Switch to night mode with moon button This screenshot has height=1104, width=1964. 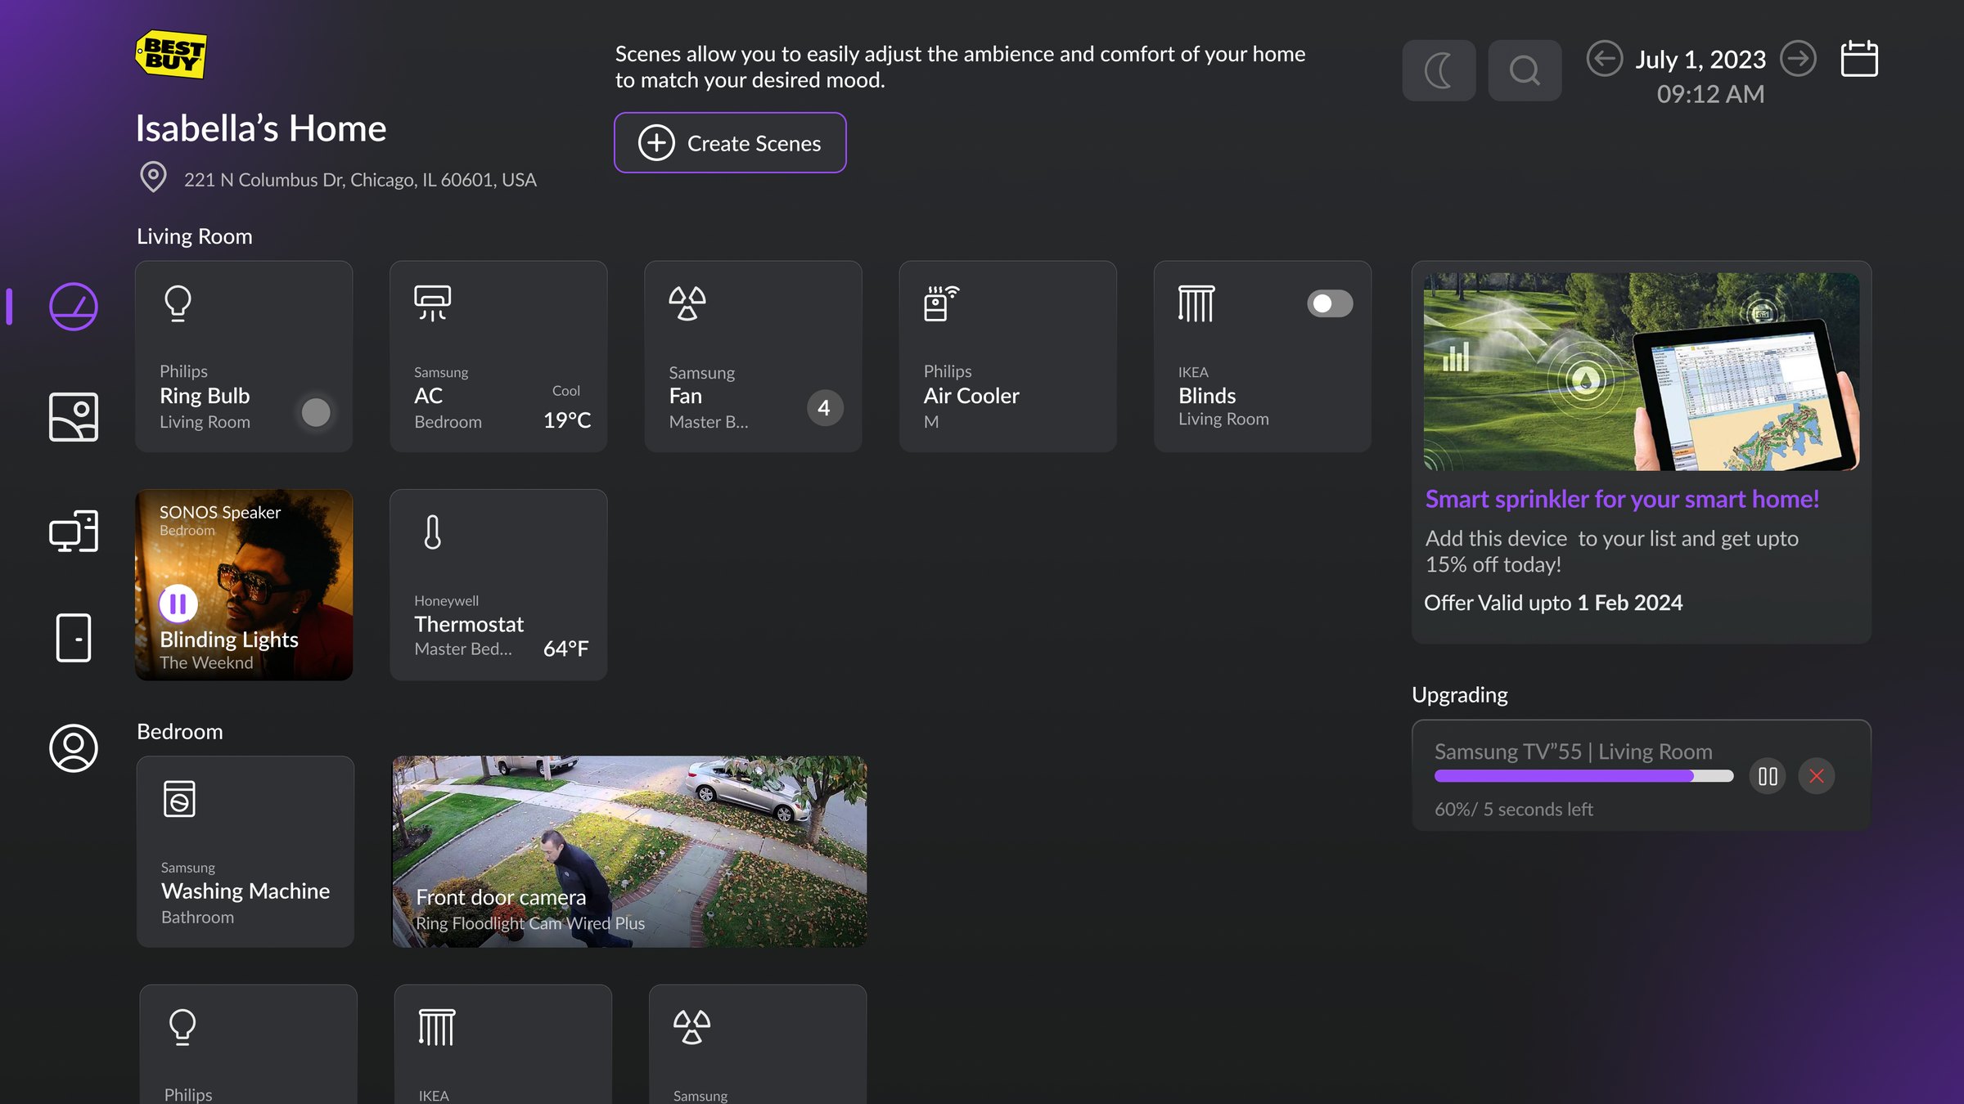click(1439, 70)
